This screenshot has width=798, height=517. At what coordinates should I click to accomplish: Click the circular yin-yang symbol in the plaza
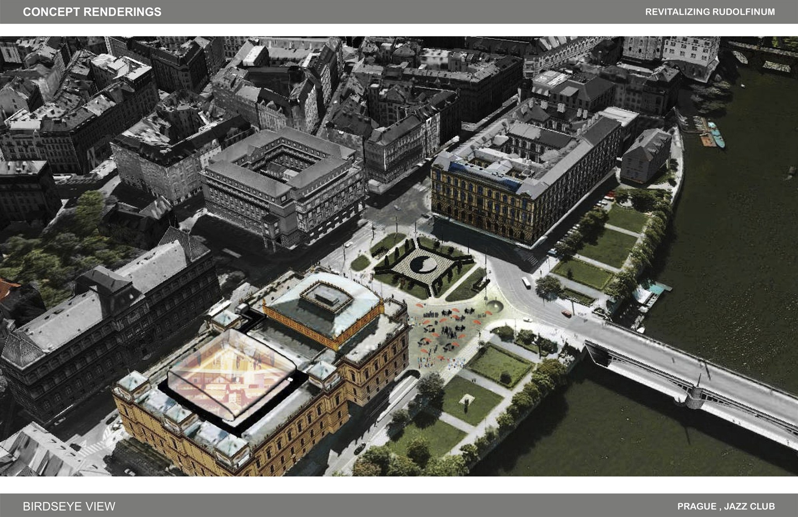[423, 265]
